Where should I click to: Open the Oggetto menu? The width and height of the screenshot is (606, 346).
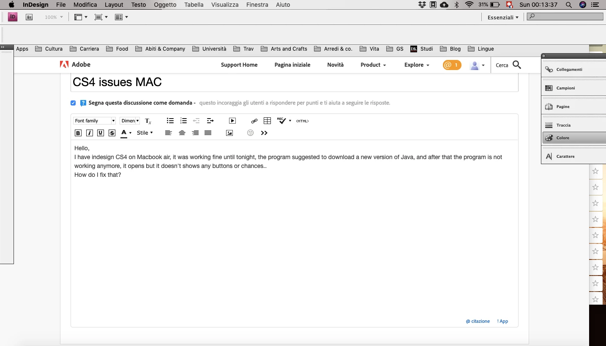click(x=165, y=5)
